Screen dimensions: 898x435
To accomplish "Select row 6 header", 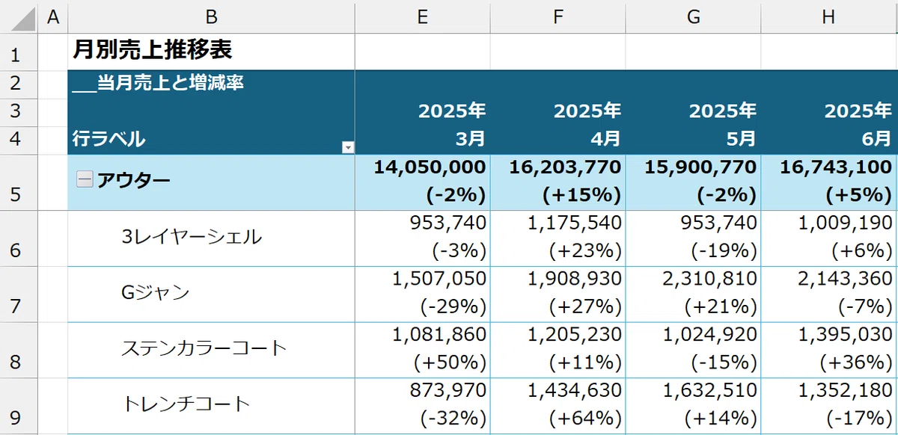I will point(19,238).
